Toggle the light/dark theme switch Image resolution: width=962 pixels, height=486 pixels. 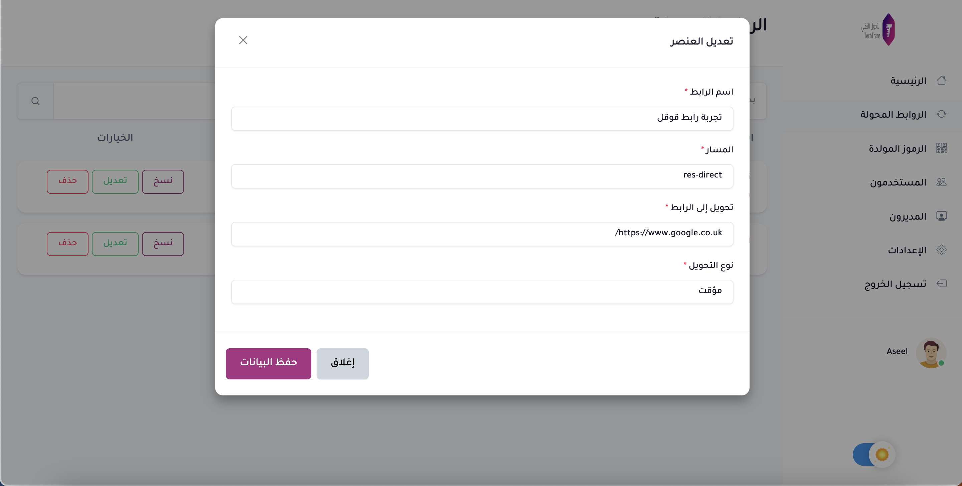point(873,454)
